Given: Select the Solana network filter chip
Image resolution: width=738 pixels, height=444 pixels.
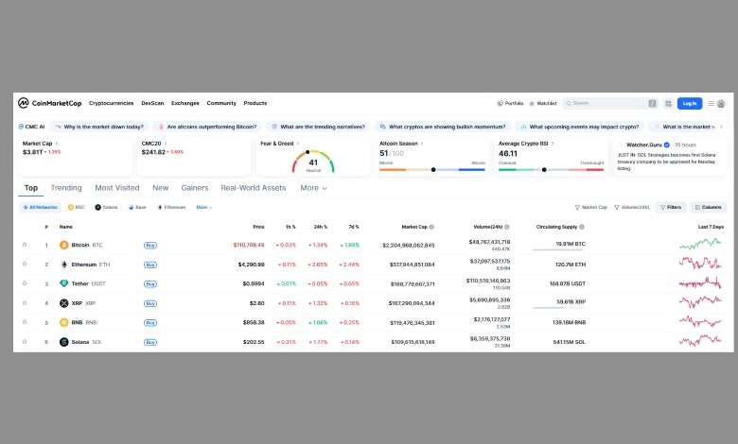Looking at the screenshot, I should point(106,207).
